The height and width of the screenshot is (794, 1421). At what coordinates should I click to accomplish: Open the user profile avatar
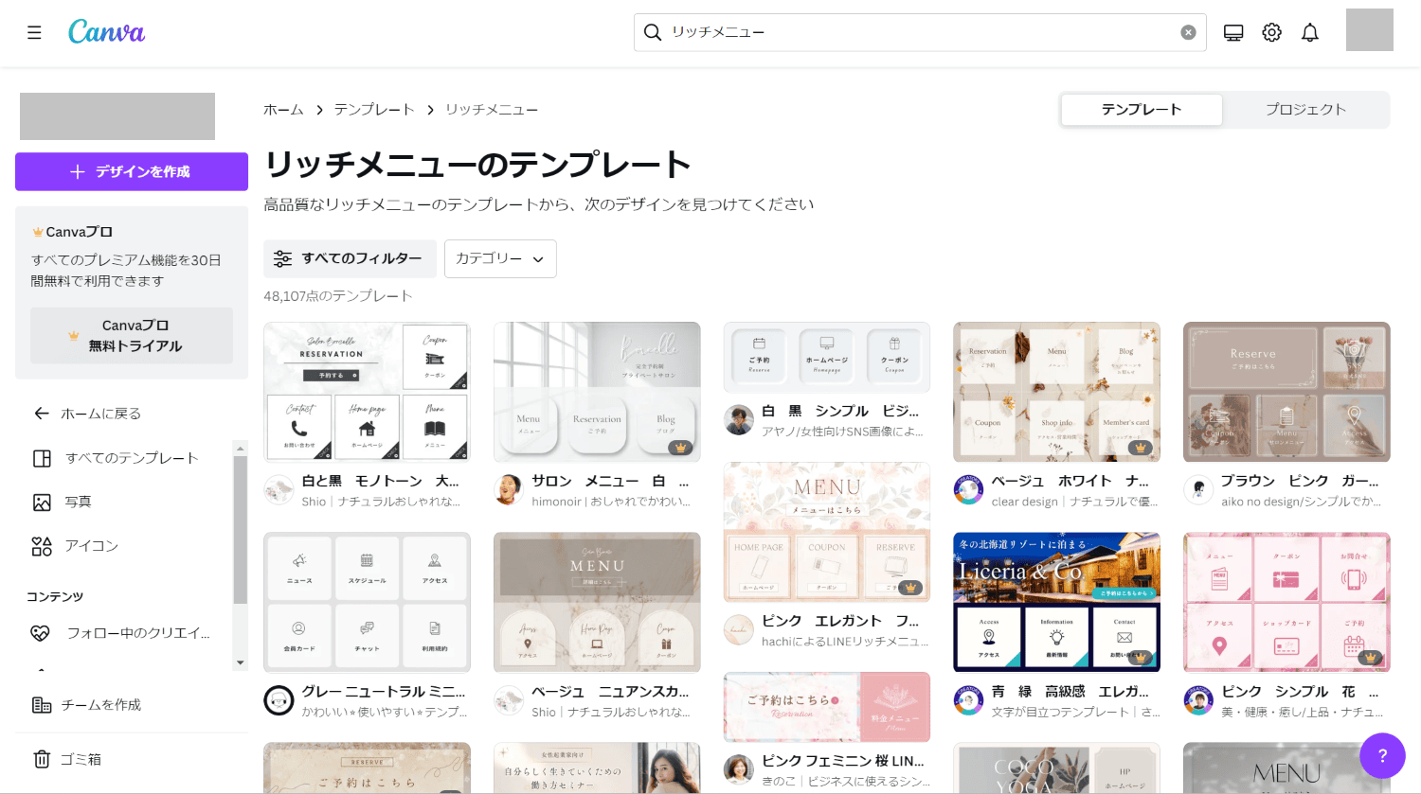pyautogui.click(x=1369, y=30)
